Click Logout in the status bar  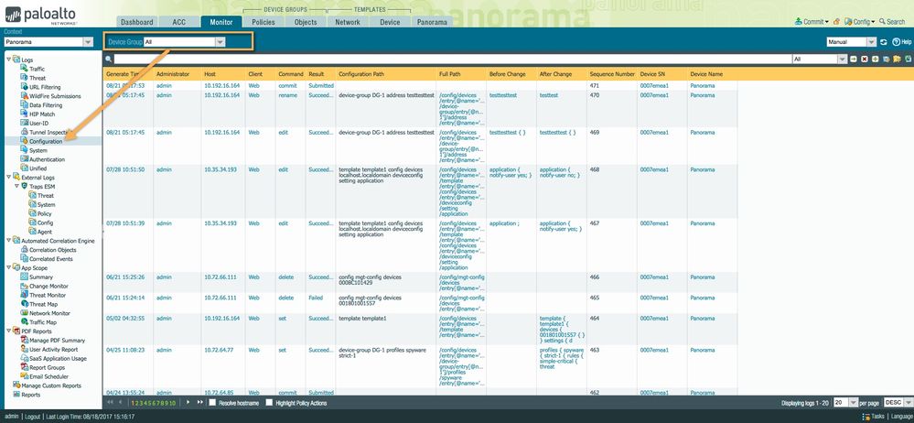coord(33,417)
